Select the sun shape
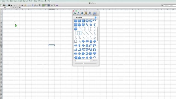Screen dimensions: 176x99 91,25
